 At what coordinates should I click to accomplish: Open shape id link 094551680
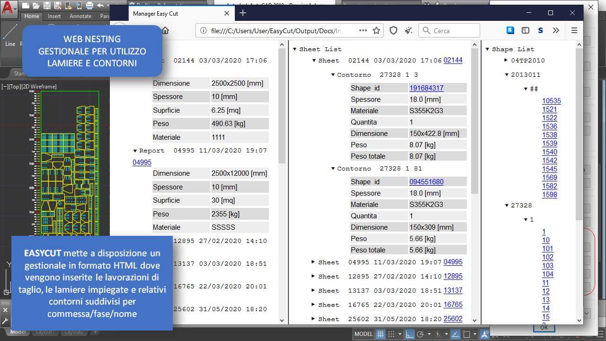(426, 182)
